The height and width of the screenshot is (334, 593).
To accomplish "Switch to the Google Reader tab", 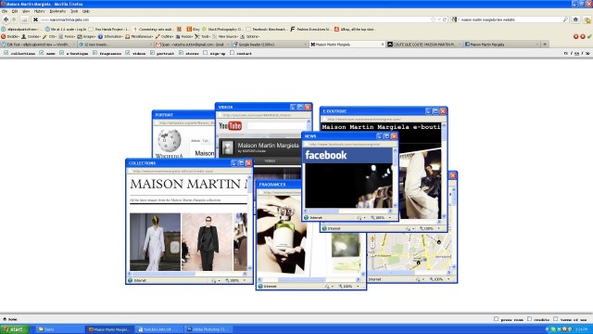I will click(270, 45).
